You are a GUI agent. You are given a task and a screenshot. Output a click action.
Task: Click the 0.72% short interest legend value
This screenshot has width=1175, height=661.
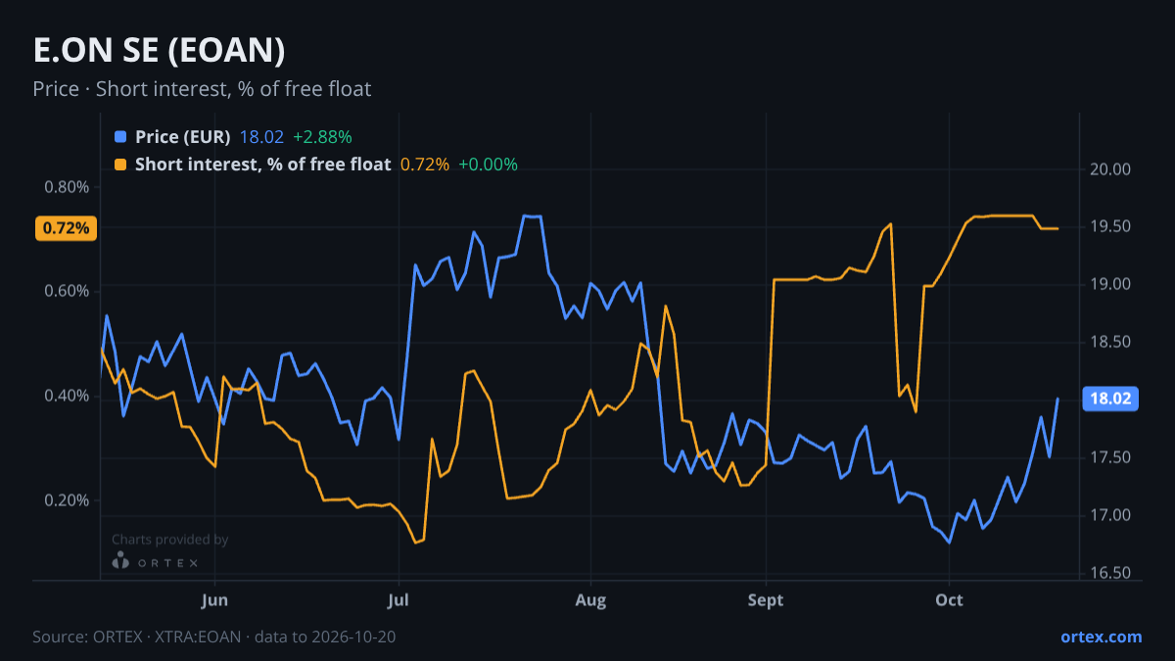[x=425, y=165]
